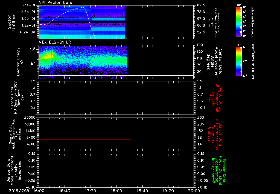This screenshot has width=280, height=194.
Task: Click the DEF color scale bar
Action: (239, 61)
